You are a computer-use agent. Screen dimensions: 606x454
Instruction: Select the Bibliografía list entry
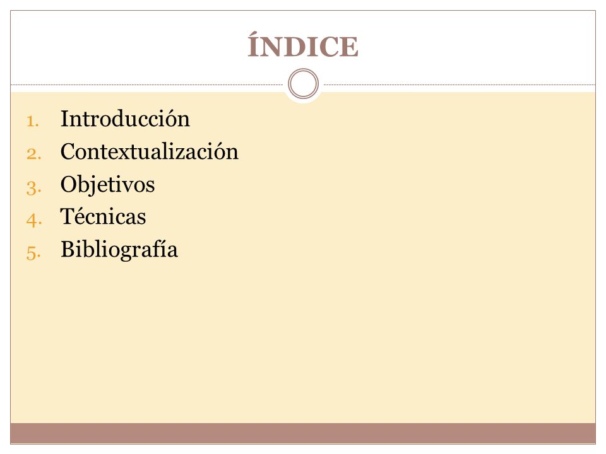[119, 250]
